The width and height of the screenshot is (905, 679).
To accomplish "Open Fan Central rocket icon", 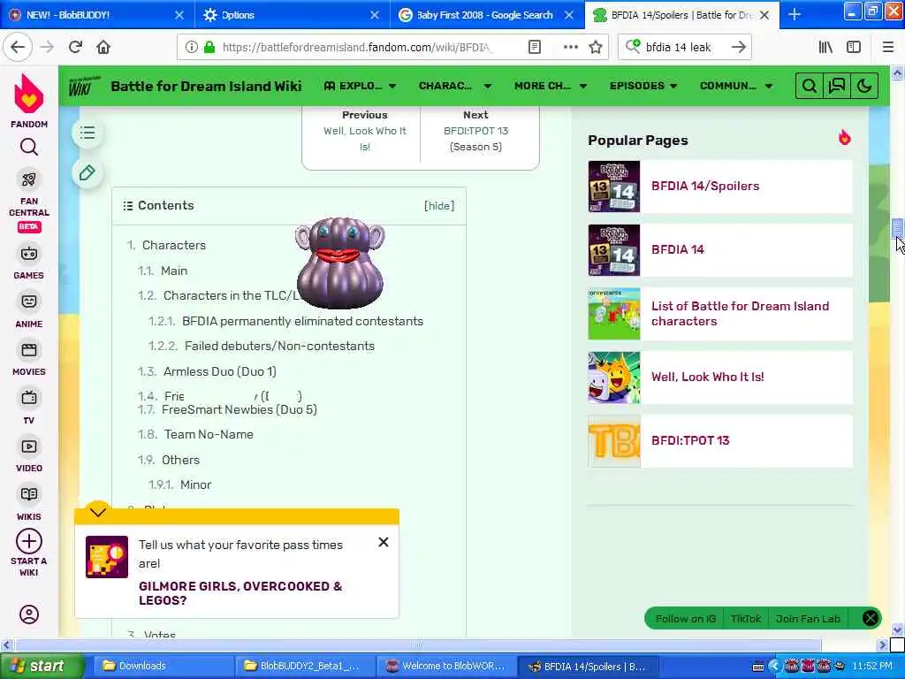I will click(29, 179).
